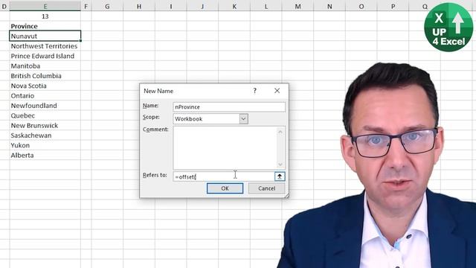Select the Alberta cell
This screenshot has height=268, width=476.
point(45,156)
